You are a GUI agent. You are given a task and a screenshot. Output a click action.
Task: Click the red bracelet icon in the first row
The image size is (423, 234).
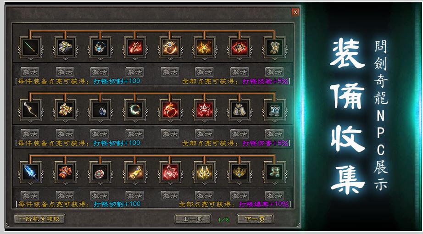coord(135,48)
